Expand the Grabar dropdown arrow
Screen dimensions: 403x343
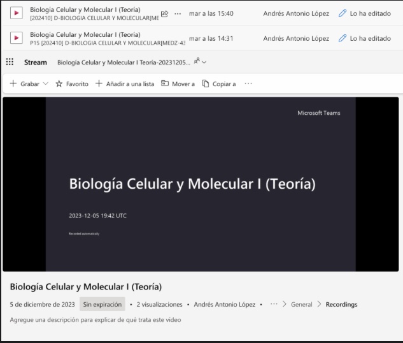(45, 84)
